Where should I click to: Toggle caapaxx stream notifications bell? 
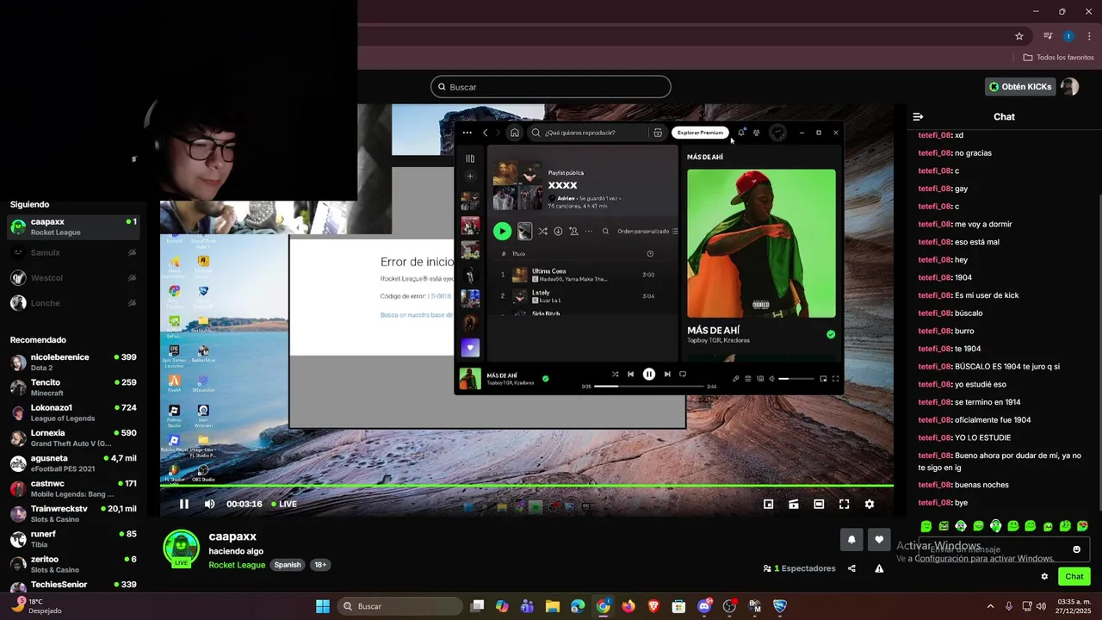[851, 540]
